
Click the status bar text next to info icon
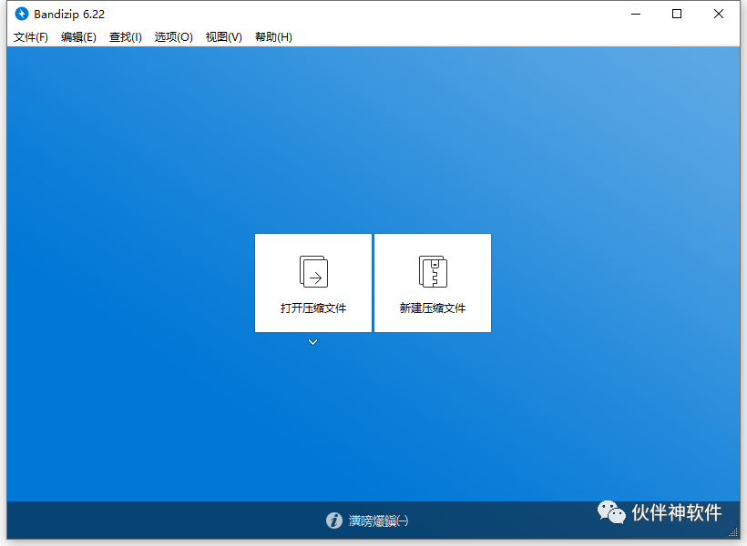point(378,521)
